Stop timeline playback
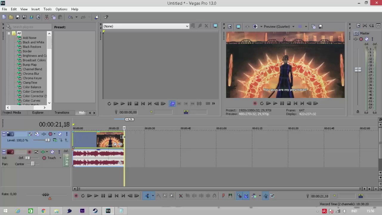The image size is (382, 215). (110, 196)
